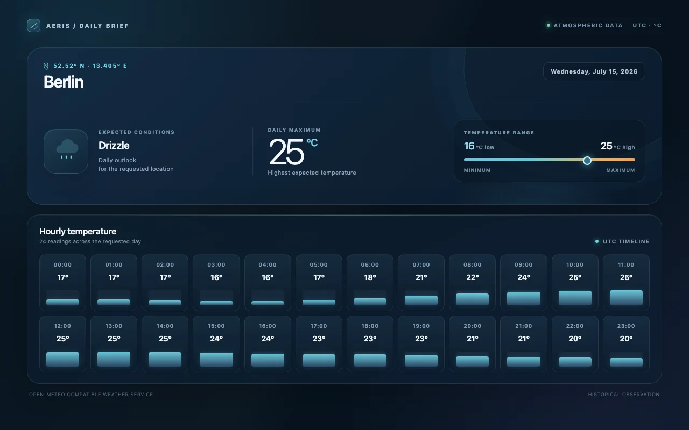
Task: Select the 22:00 hourly card
Action: coord(575,344)
